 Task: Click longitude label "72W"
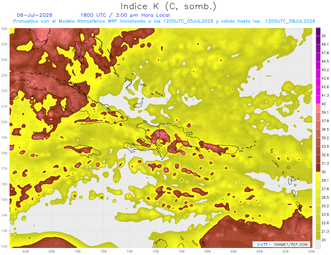(x=156, y=251)
